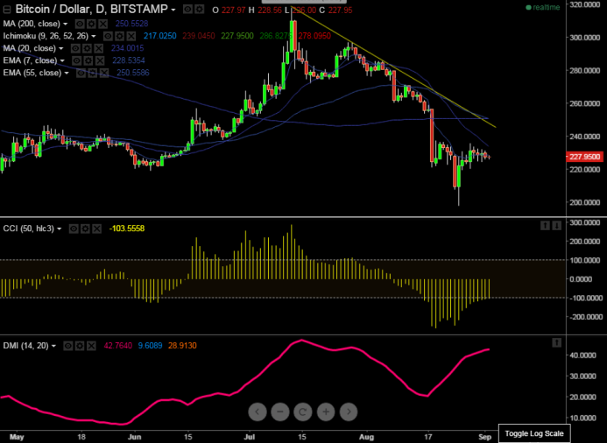Expand the CCI (50, hlc3) dropdown arrow

coord(59,229)
